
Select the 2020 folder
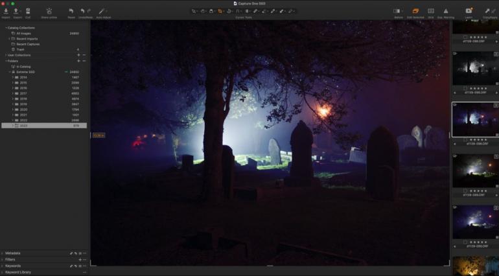click(x=44, y=109)
